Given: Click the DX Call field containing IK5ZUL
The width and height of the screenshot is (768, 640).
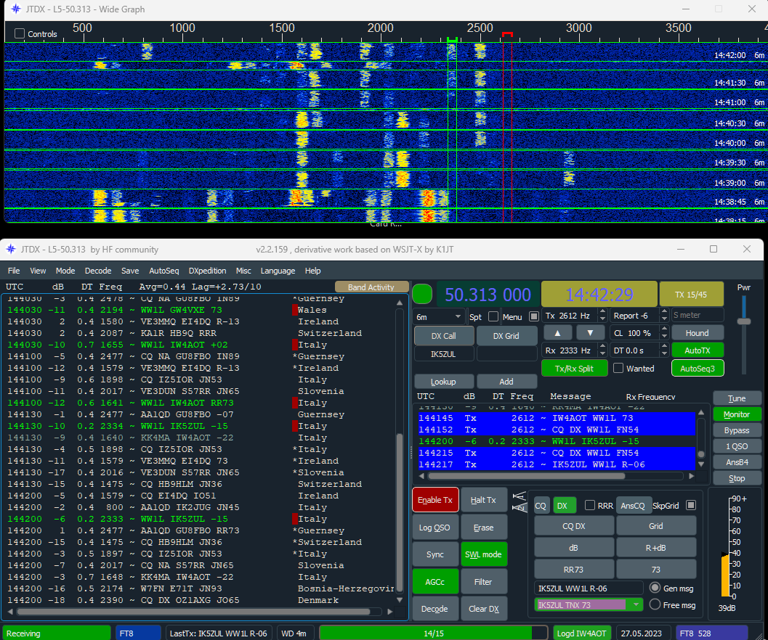Looking at the screenshot, I should coord(444,354).
